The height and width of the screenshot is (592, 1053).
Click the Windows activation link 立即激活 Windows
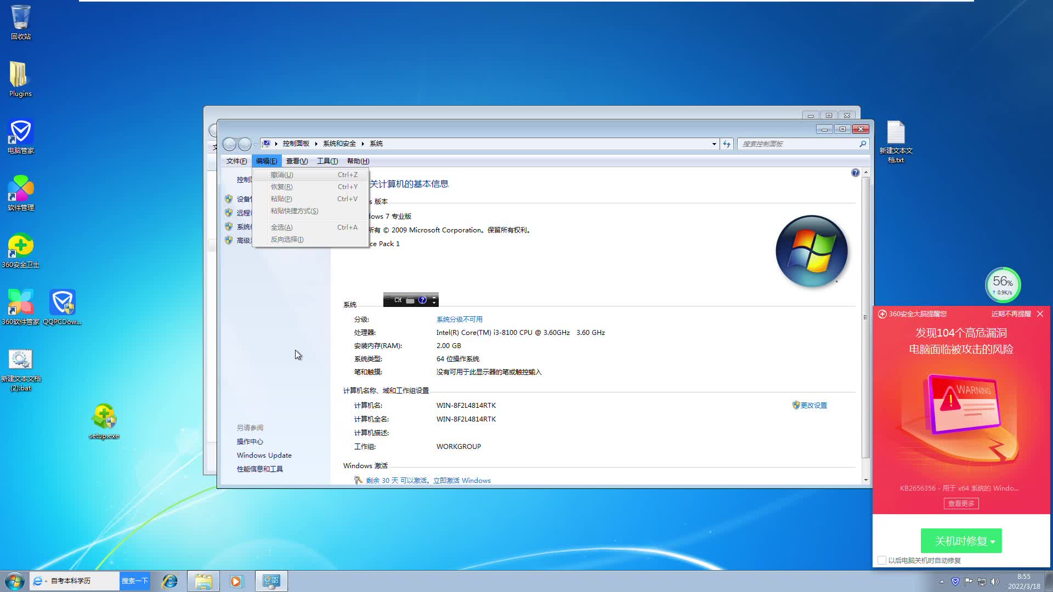coord(462,480)
